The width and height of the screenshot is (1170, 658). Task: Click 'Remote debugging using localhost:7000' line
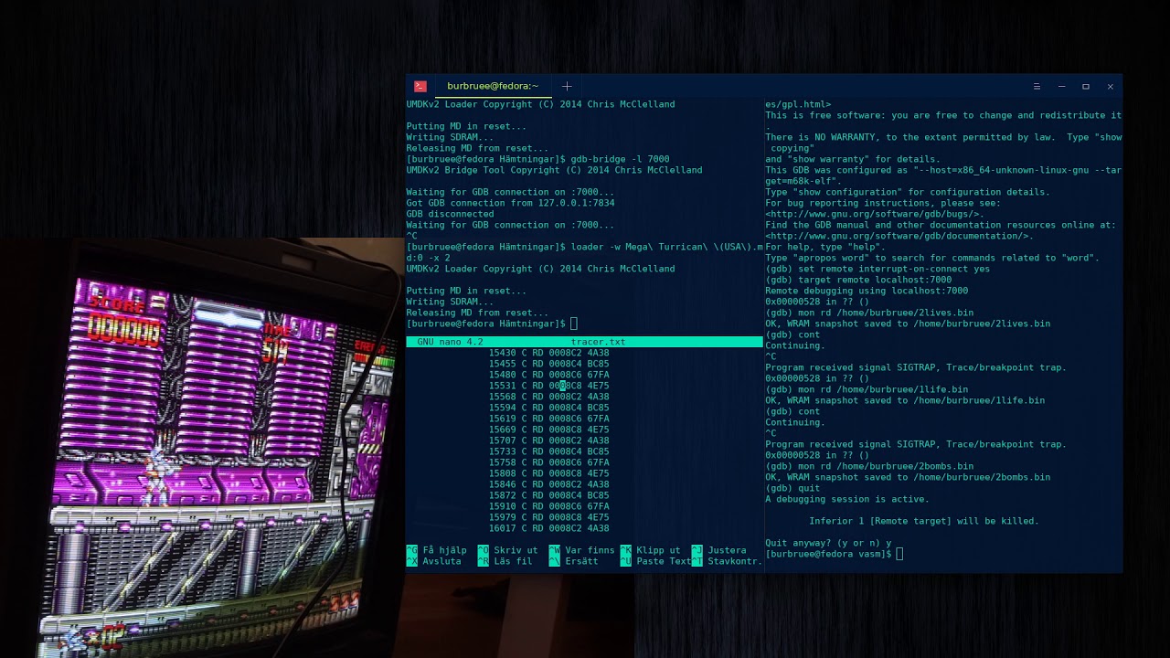tap(867, 291)
